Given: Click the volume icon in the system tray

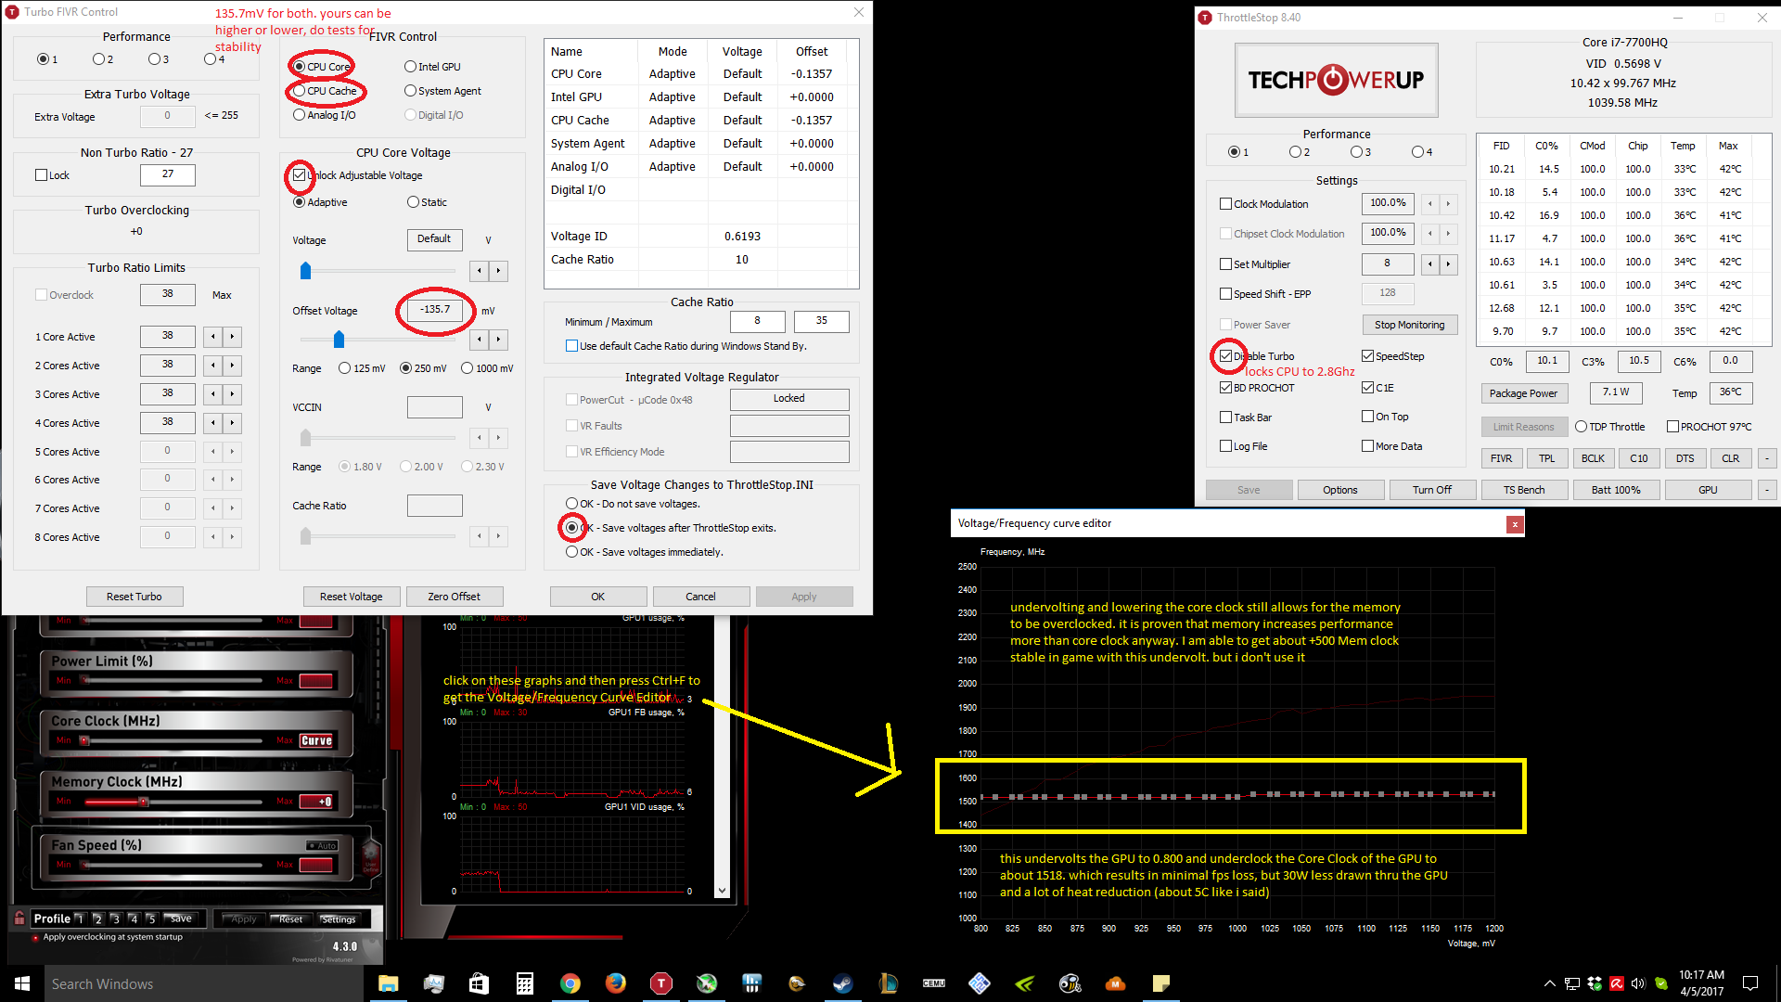Looking at the screenshot, I should (x=1637, y=983).
